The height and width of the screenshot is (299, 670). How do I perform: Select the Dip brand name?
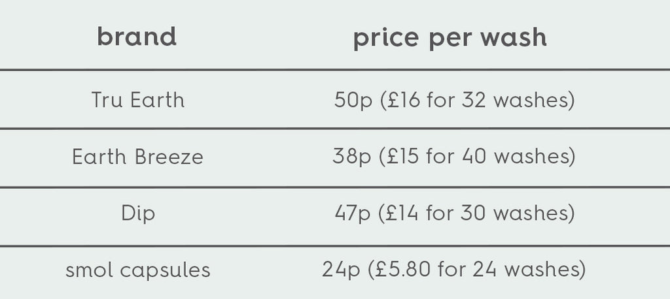(x=138, y=213)
